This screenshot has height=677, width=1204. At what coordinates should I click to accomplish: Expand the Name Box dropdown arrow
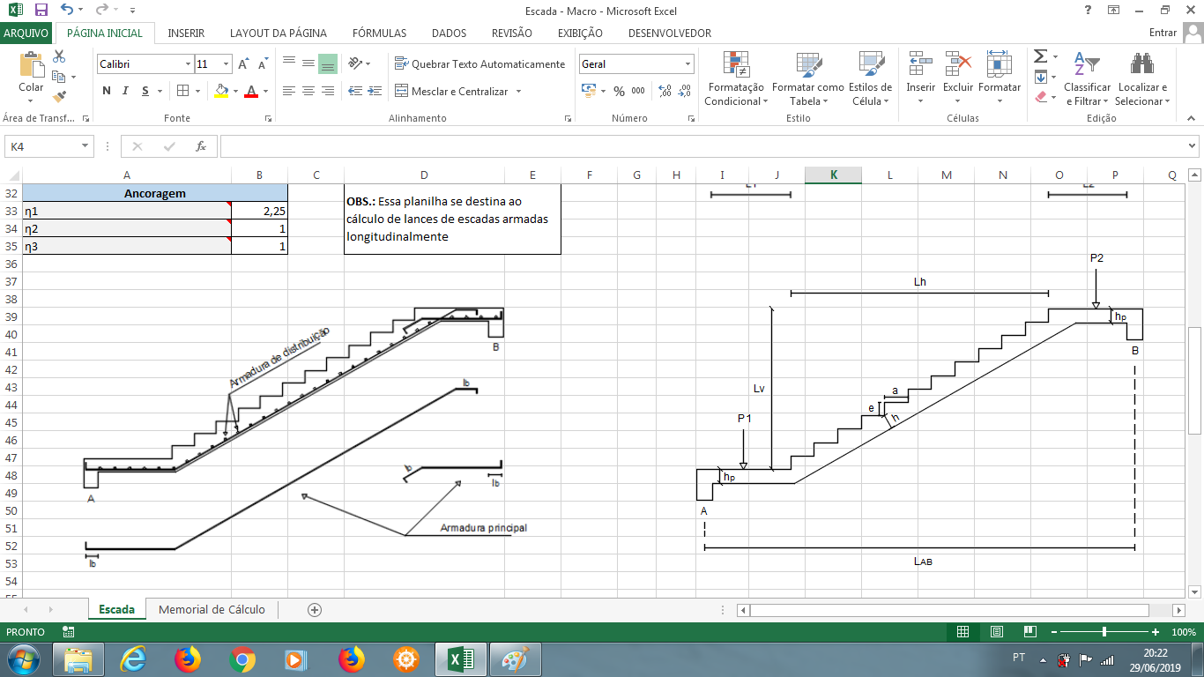85,146
